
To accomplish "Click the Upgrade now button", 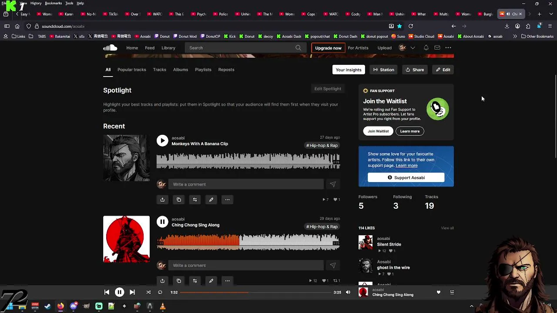I will click(x=328, y=48).
